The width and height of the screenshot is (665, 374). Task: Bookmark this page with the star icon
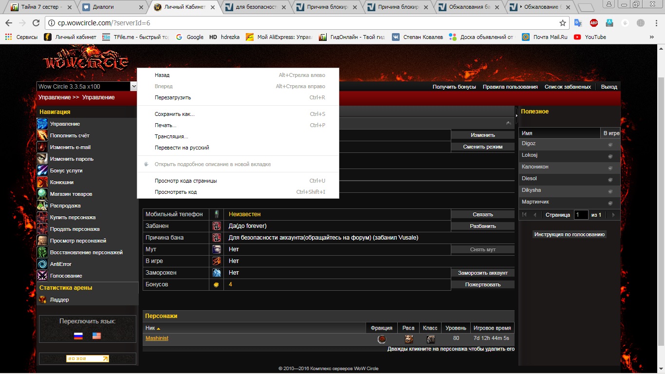563,23
